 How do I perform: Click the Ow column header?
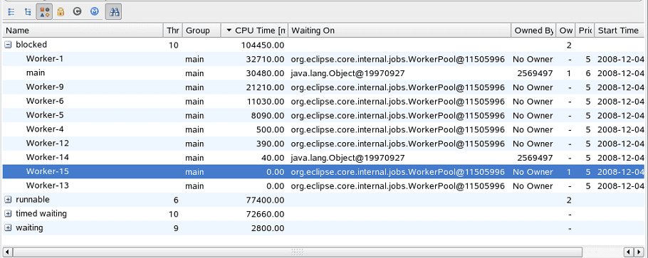(566, 31)
